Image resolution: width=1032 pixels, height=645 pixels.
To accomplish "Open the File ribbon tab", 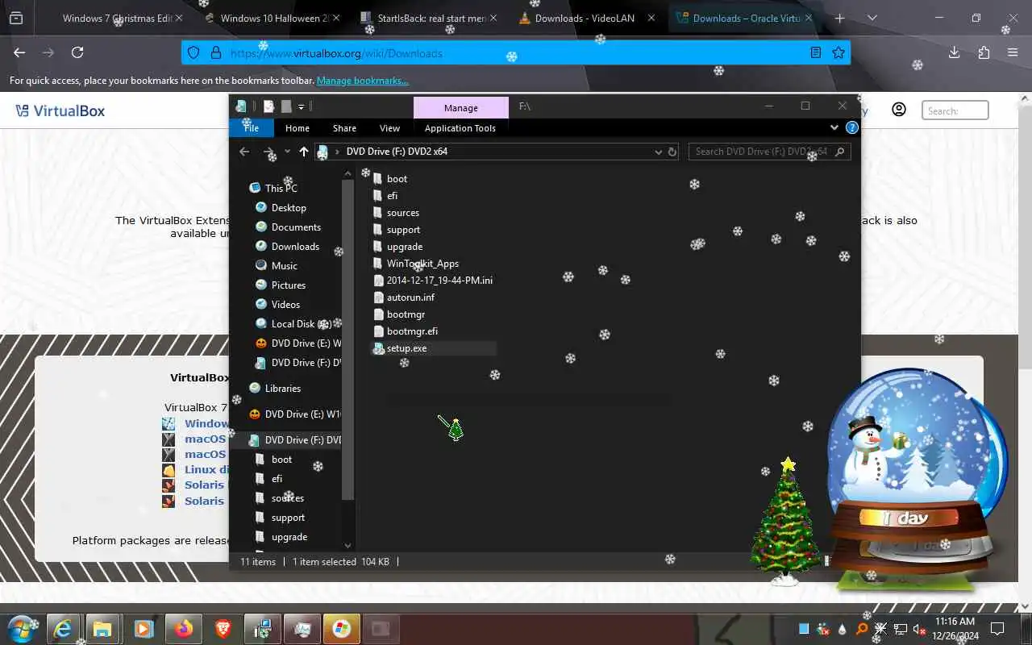I will pos(251,128).
